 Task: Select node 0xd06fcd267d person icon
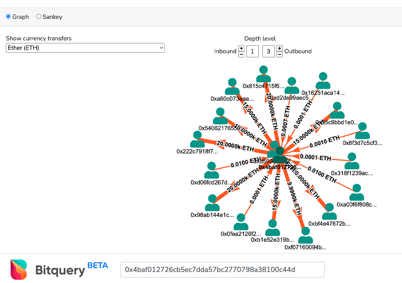click(212, 170)
